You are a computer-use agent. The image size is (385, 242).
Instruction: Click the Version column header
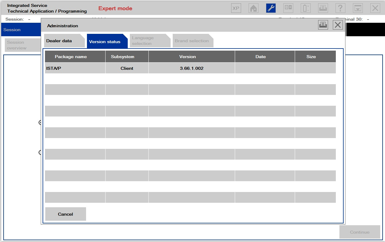(192, 57)
